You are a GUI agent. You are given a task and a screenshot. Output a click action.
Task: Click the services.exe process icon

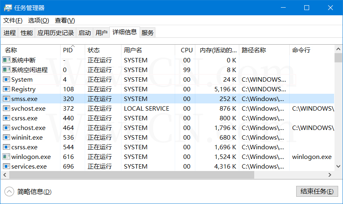pos(6,166)
